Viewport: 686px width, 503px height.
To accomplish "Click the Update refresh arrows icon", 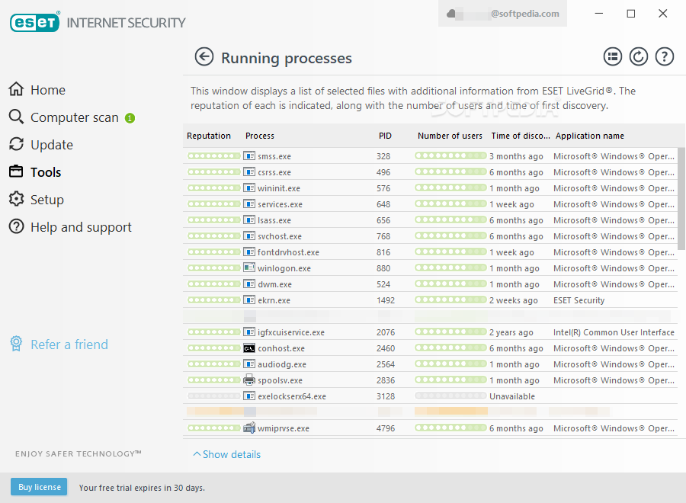I will pos(16,144).
